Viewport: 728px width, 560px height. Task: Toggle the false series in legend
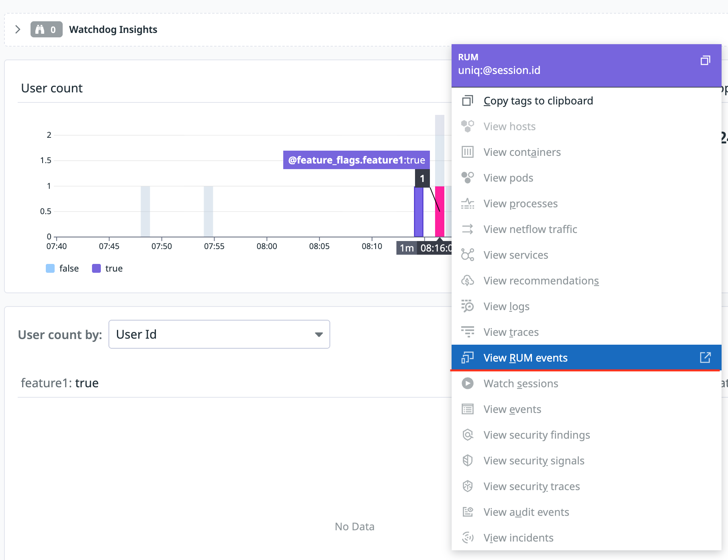63,268
